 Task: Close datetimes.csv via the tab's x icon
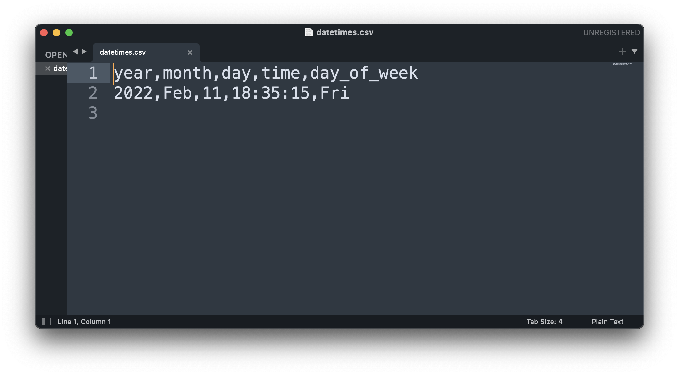pyautogui.click(x=190, y=52)
